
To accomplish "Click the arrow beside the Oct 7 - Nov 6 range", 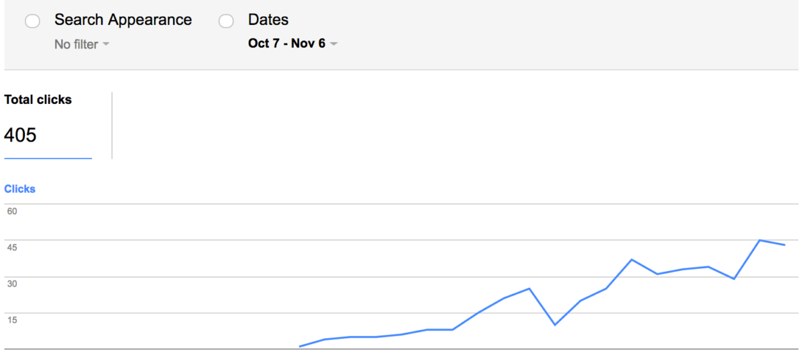I will [334, 44].
